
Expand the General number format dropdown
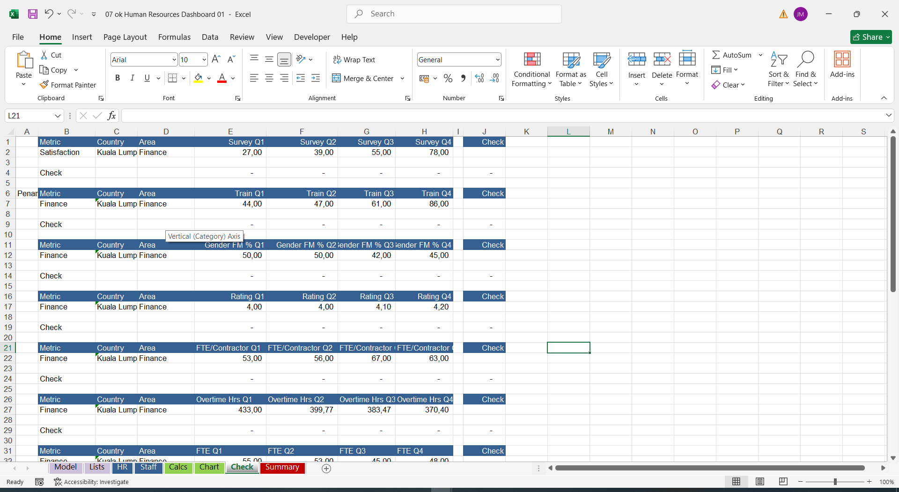tap(497, 59)
